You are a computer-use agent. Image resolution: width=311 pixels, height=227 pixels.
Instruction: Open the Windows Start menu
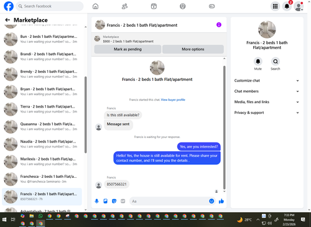[4, 220]
